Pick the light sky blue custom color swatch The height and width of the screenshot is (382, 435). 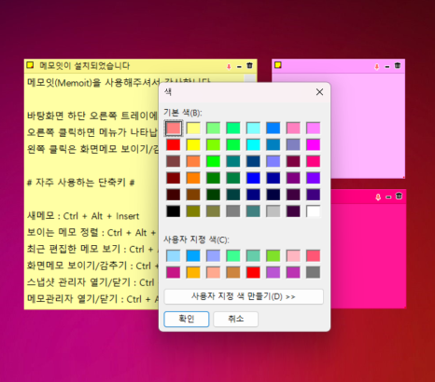coord(174,255)
